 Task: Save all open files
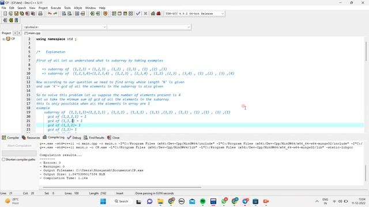click(x=22, y=14)
